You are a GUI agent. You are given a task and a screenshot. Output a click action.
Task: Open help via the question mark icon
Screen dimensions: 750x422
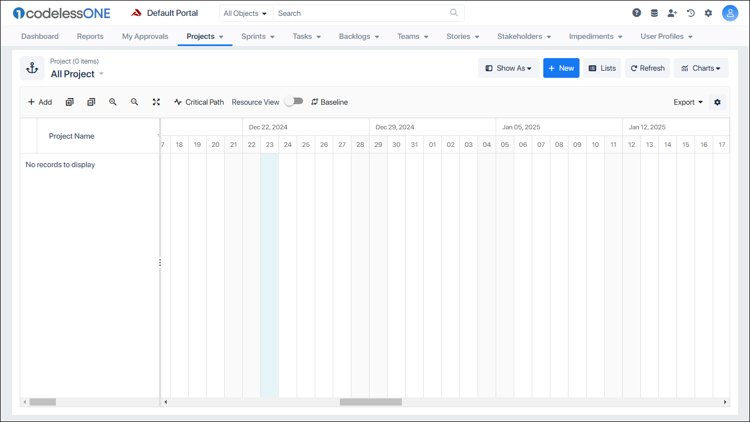pos(637,12)
